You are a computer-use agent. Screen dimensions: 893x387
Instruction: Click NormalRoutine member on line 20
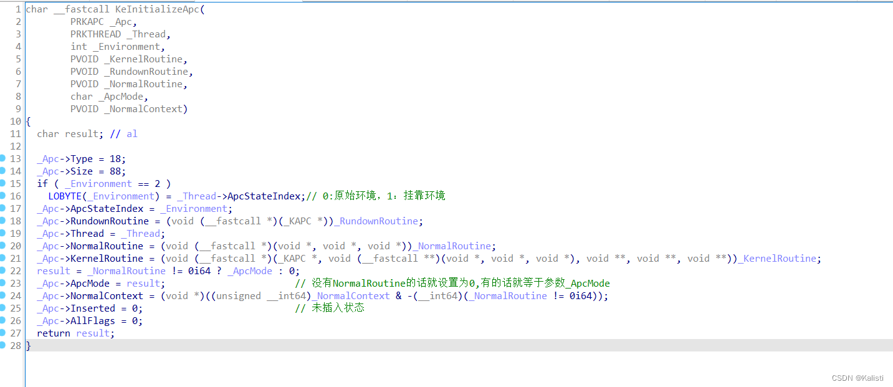tap(107, 246)
